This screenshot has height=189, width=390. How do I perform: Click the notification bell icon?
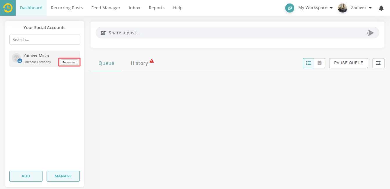(x=381, y=8)
